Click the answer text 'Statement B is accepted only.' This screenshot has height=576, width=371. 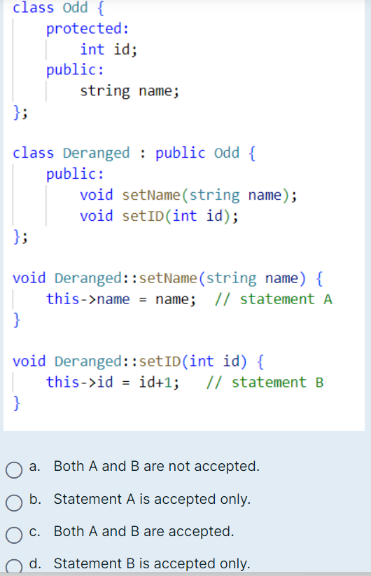(152, 563)
